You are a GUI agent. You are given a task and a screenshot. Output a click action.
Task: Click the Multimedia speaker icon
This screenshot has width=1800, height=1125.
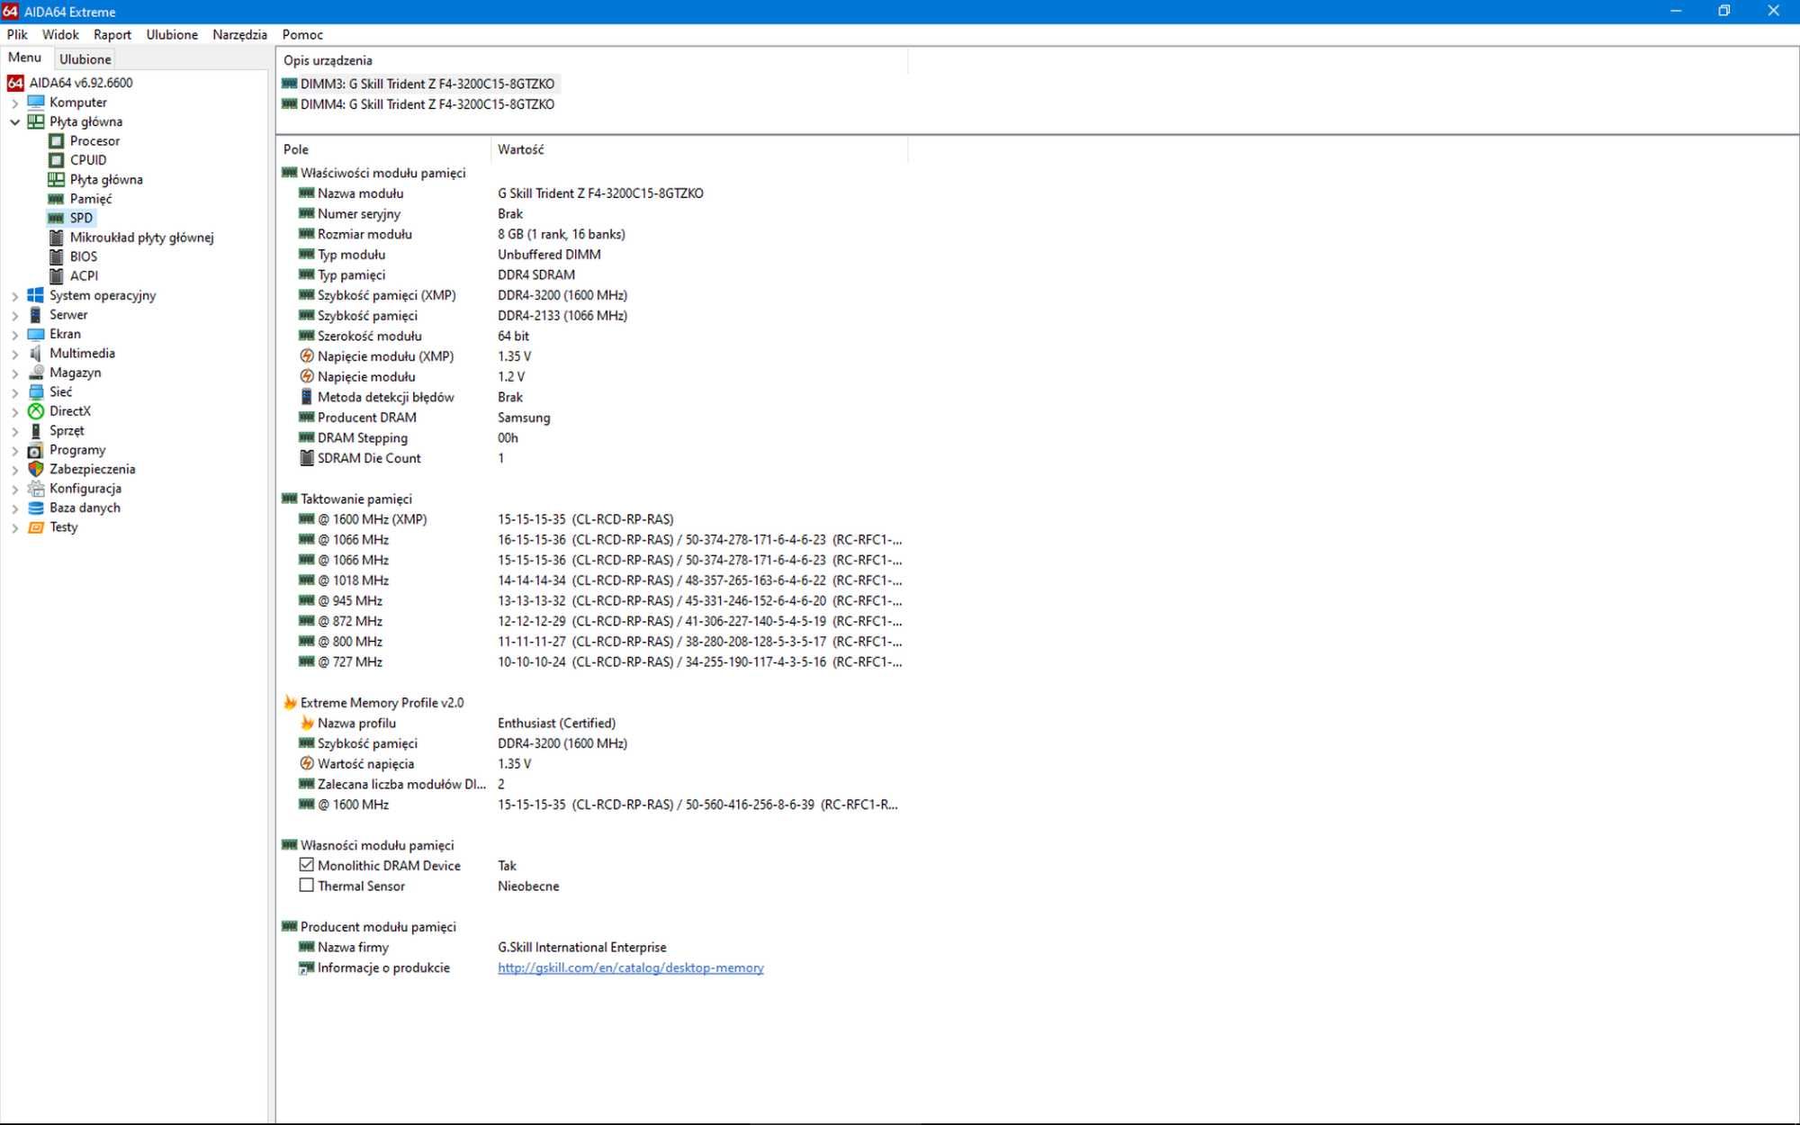pyautogui.click(x=36, y=354)
